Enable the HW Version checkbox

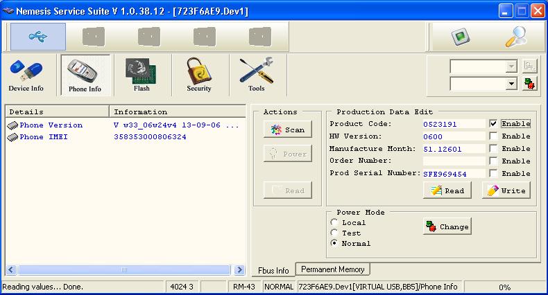click(x=493, y=136)
